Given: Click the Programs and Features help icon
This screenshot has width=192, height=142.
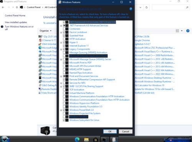Looking at the screenshot, I should 188,31.
